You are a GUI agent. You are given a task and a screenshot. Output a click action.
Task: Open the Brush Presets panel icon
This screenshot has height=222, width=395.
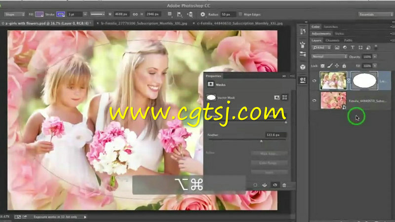coord(303,45)
